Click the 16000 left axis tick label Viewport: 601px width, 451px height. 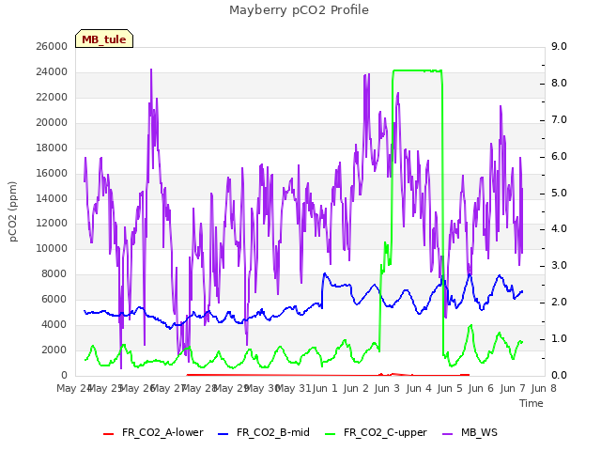tap(52, 173)
